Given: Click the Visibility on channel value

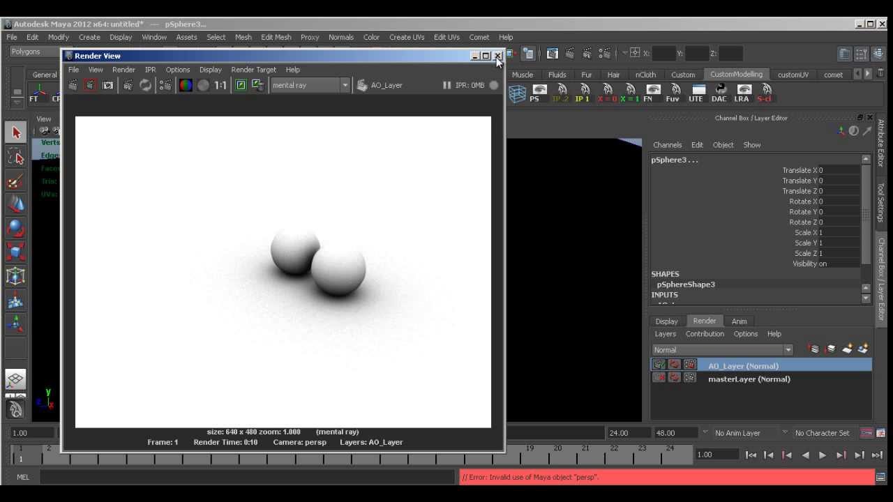Looking at the screenshot, I should [838, 264].
